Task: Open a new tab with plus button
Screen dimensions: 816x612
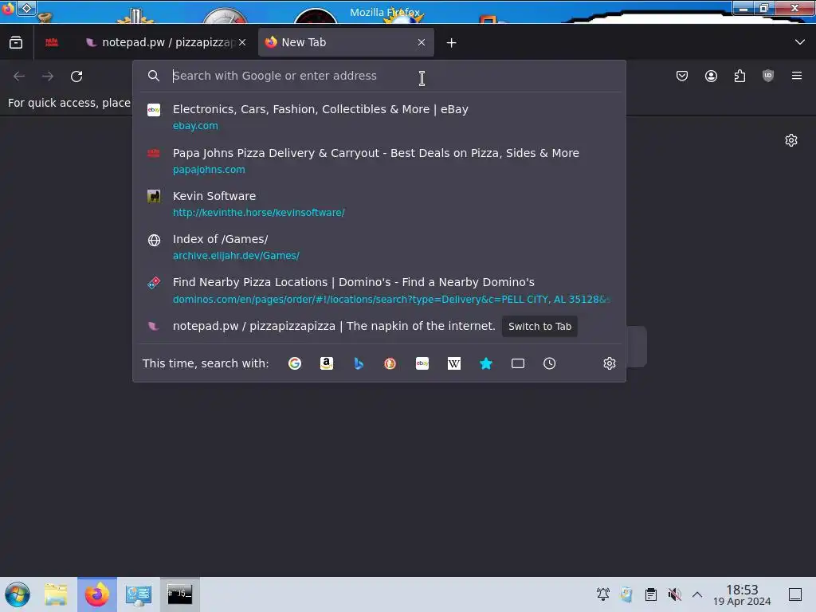Action: click(x=452, y=43)
